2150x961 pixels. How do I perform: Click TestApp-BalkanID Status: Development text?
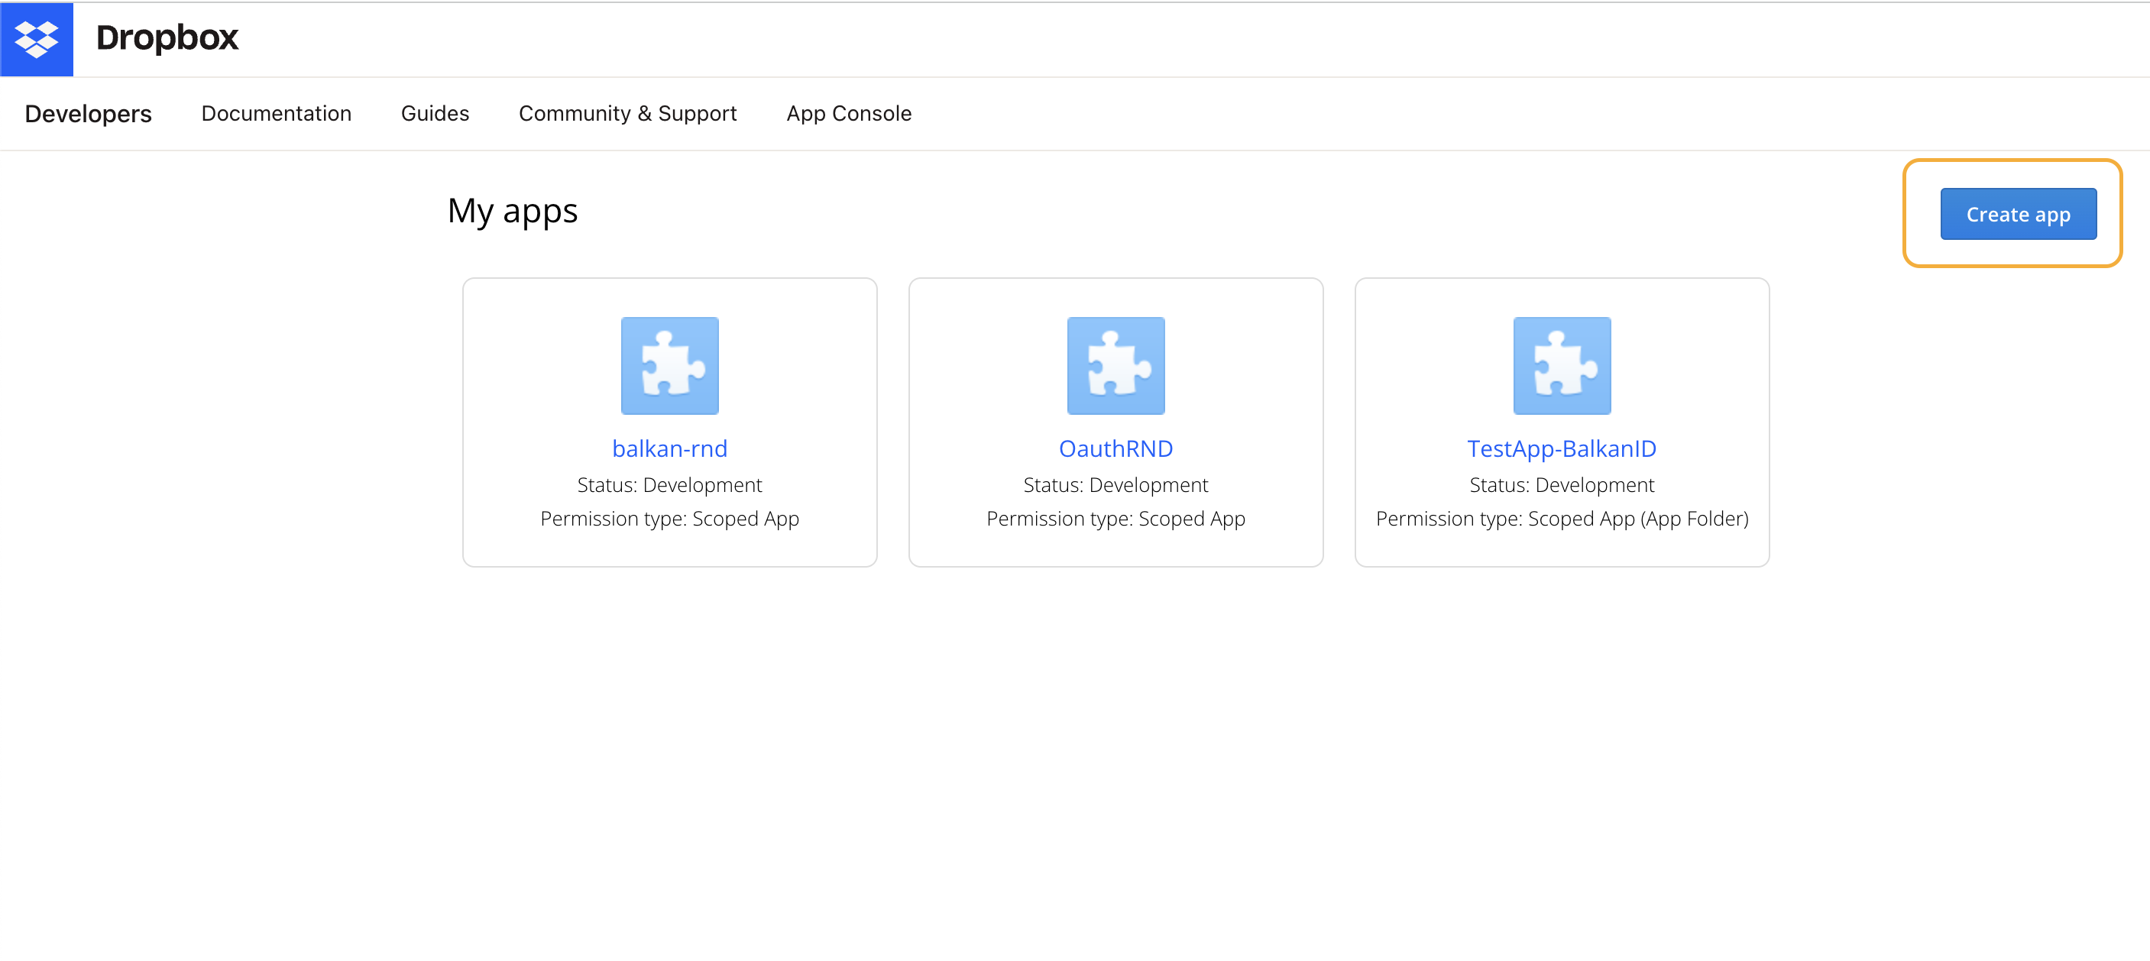[1562, 484]
